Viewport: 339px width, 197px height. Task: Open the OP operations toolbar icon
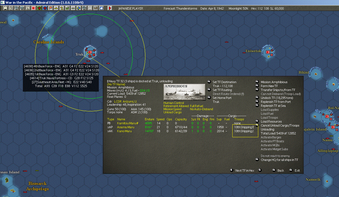(90, 8)
